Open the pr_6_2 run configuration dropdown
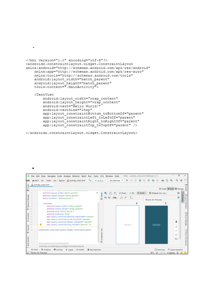This screenshot has width=213, height=284. [x=100, y=180]
